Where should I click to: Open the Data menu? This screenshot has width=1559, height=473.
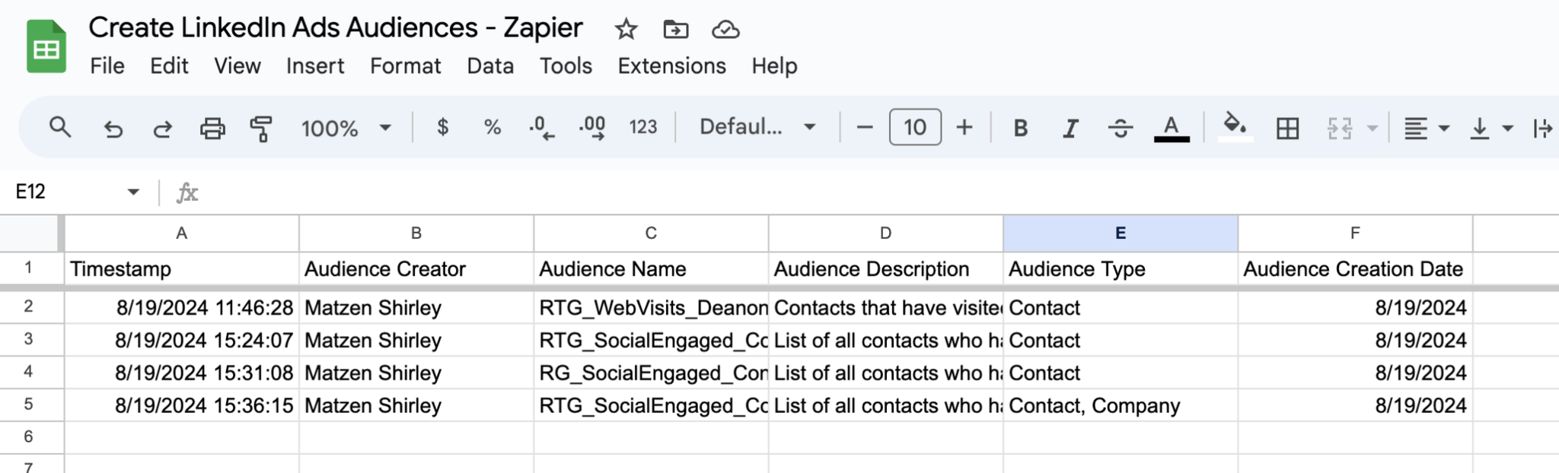click(490, 66)
